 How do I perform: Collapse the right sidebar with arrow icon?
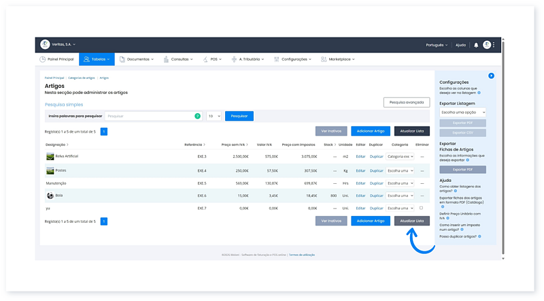[x=491, y=75]
